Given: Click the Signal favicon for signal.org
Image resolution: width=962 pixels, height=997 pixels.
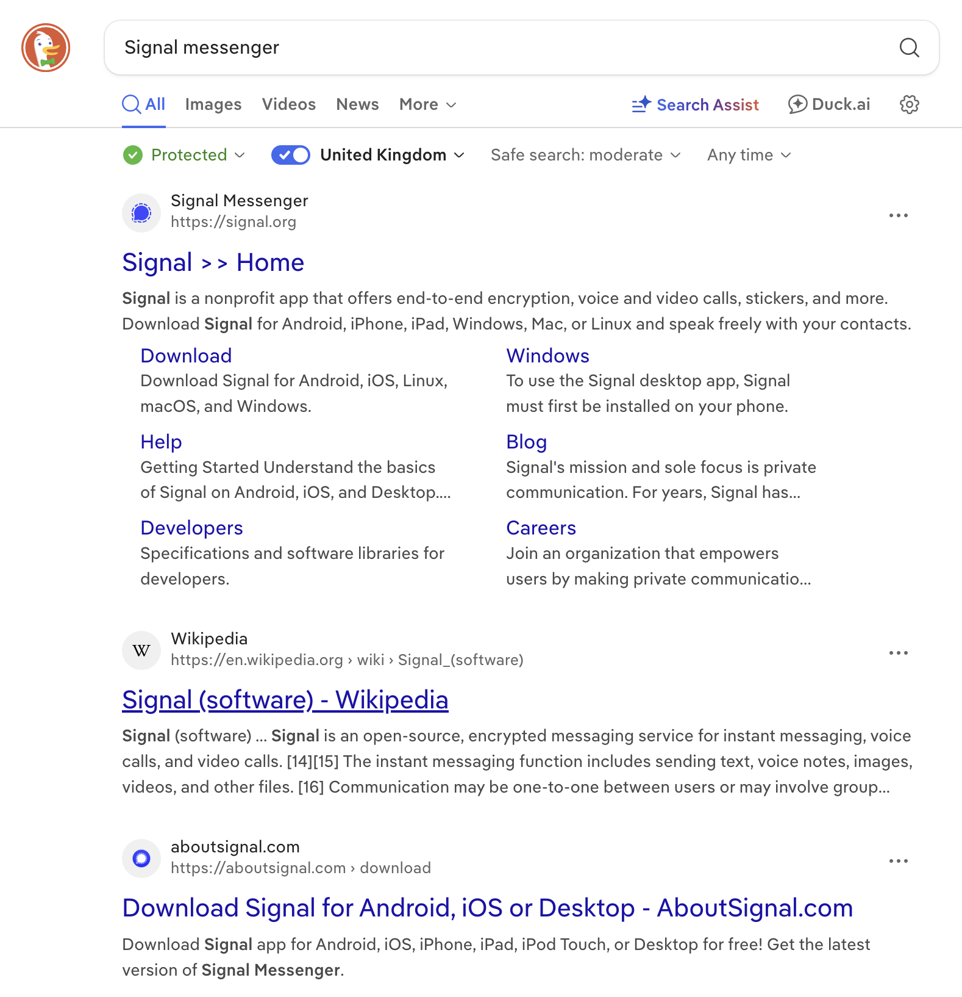Looking at the screenshot, I should click(141, 213).
